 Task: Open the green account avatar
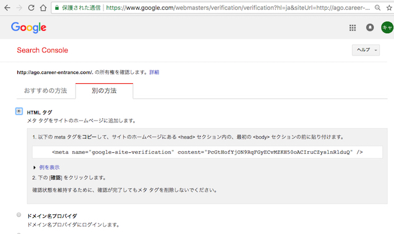pos(387,27)
